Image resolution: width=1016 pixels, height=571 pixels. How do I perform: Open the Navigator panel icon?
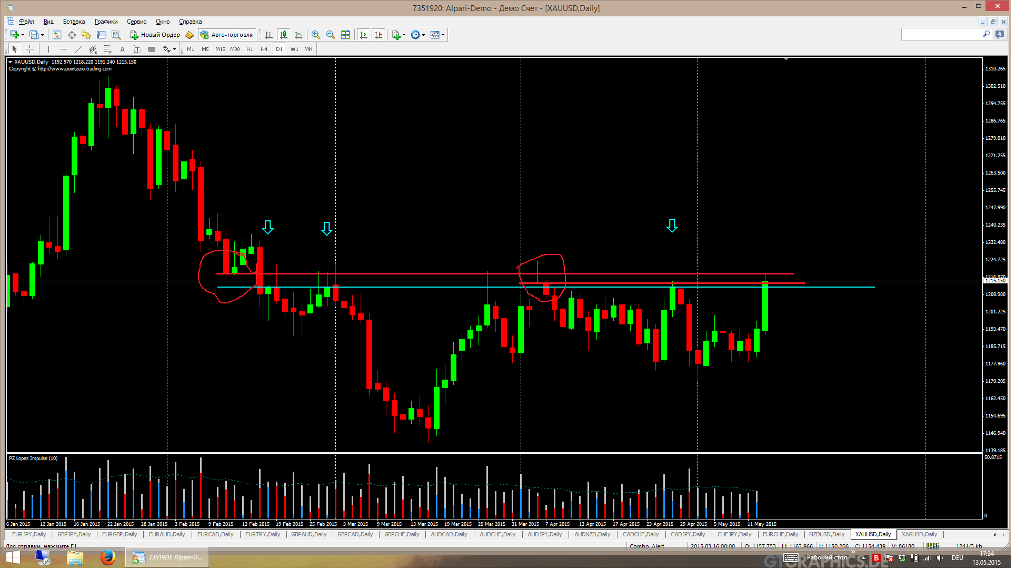pos(86,35)
